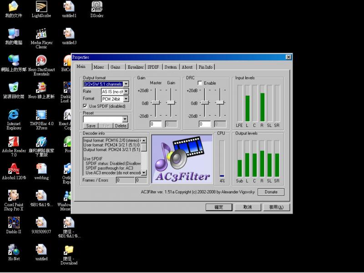This screenshot has height=273, width=364.
Task: Launch the Alcohol 120% shortcut
Action: pos(14,169)
